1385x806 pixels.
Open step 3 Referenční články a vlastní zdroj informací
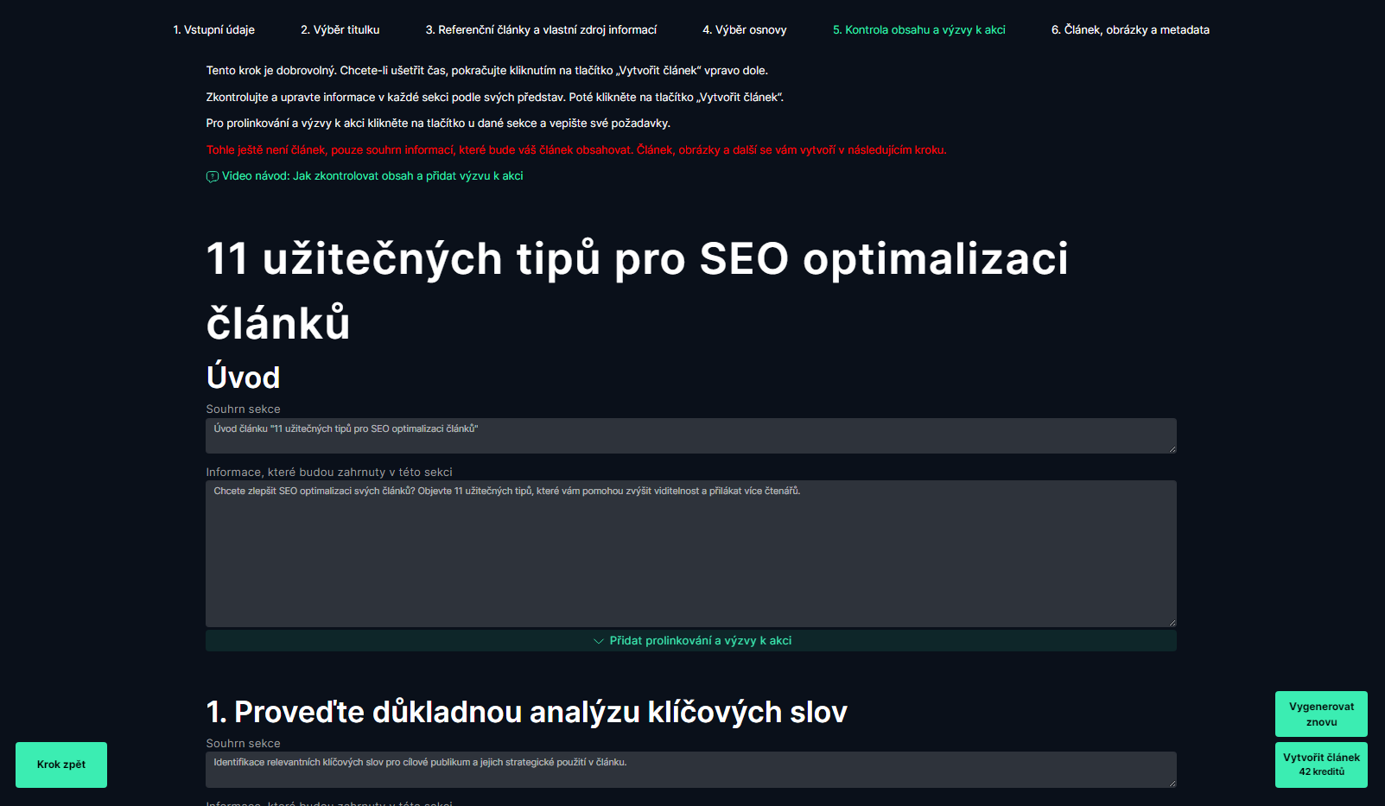541,29
